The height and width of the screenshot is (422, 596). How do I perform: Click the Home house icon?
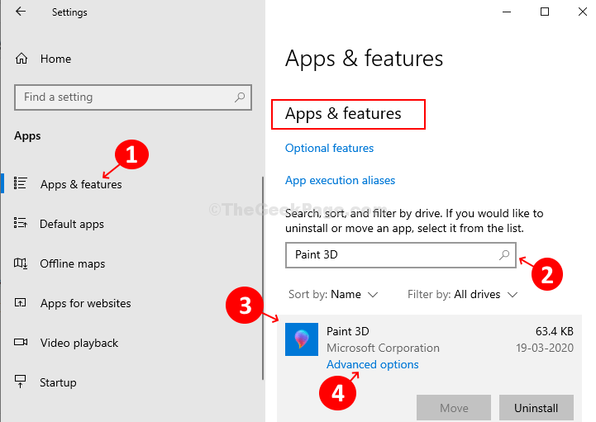pyautogui.click(x=21, y=59)
